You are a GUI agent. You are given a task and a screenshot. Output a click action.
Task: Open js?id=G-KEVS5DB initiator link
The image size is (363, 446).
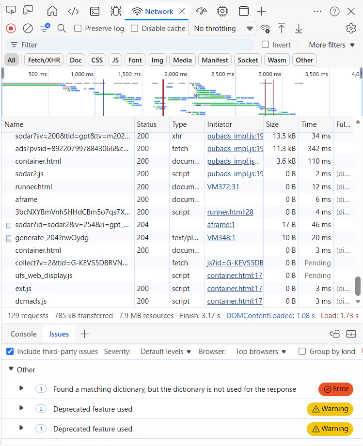[235, 263]
